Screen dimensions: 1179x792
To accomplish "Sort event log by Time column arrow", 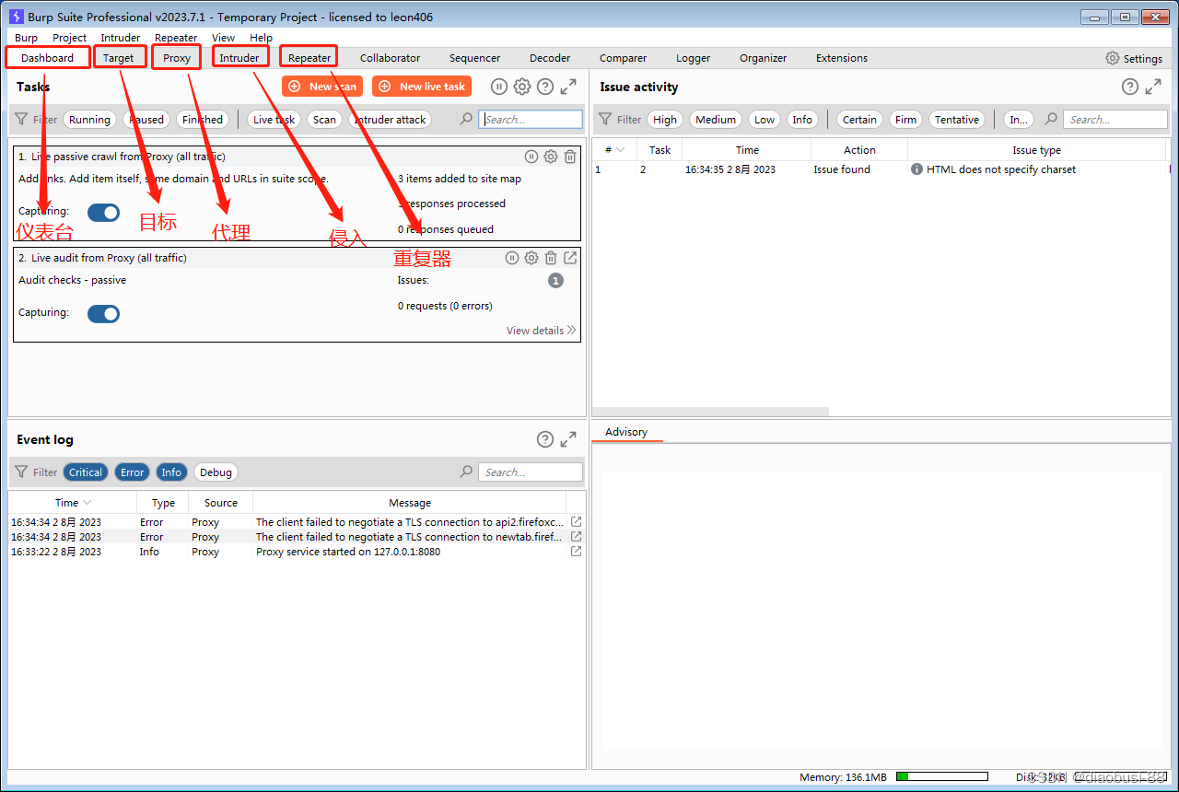I will click(x=88, y=503).
